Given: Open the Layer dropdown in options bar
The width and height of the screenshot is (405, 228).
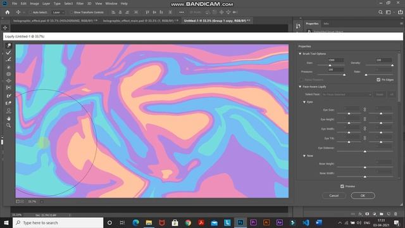Looking at the screenshot, I should click(58, 12).
